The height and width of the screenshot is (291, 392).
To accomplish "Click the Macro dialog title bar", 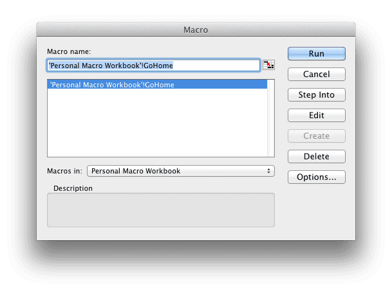I will [x=196, y=30].
